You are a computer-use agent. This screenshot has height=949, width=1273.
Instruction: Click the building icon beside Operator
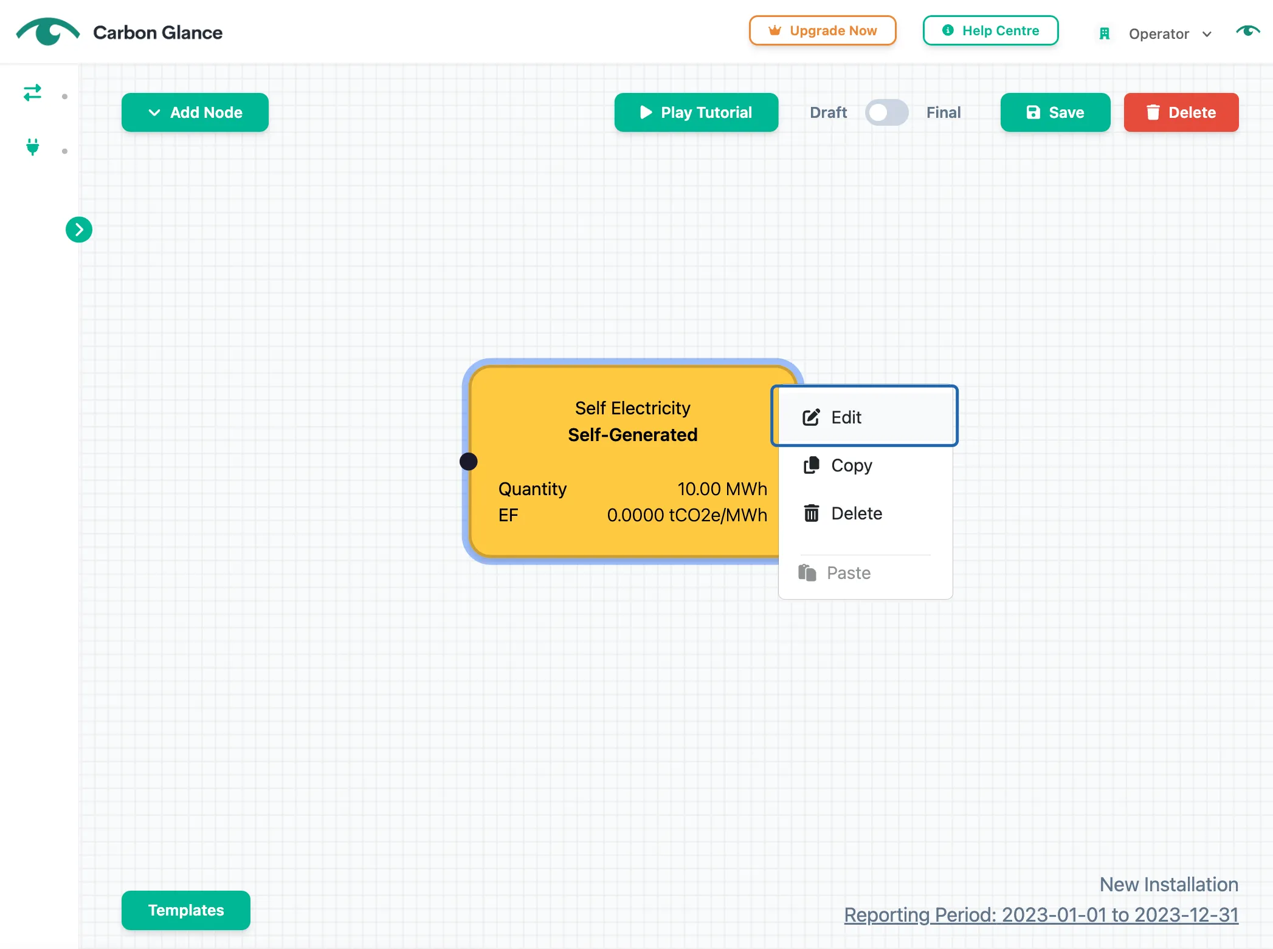tap(1105, 34)
